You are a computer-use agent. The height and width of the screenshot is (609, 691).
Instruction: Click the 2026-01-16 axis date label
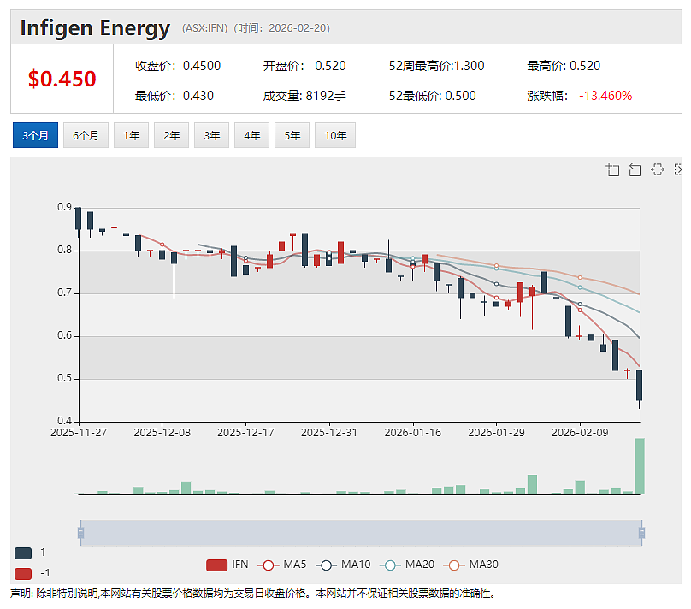pos(413,433)
